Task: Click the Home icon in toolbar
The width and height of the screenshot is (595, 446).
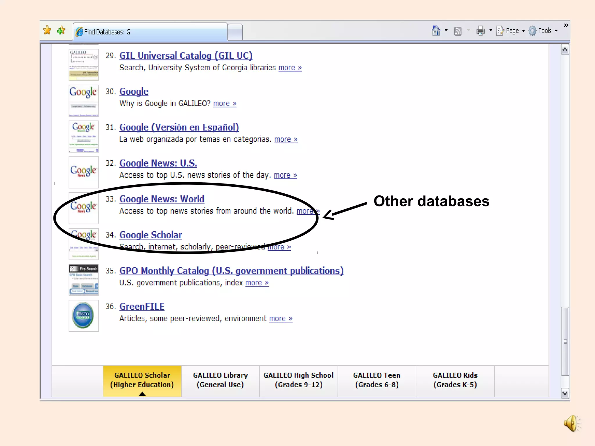Action: (436, 30)
